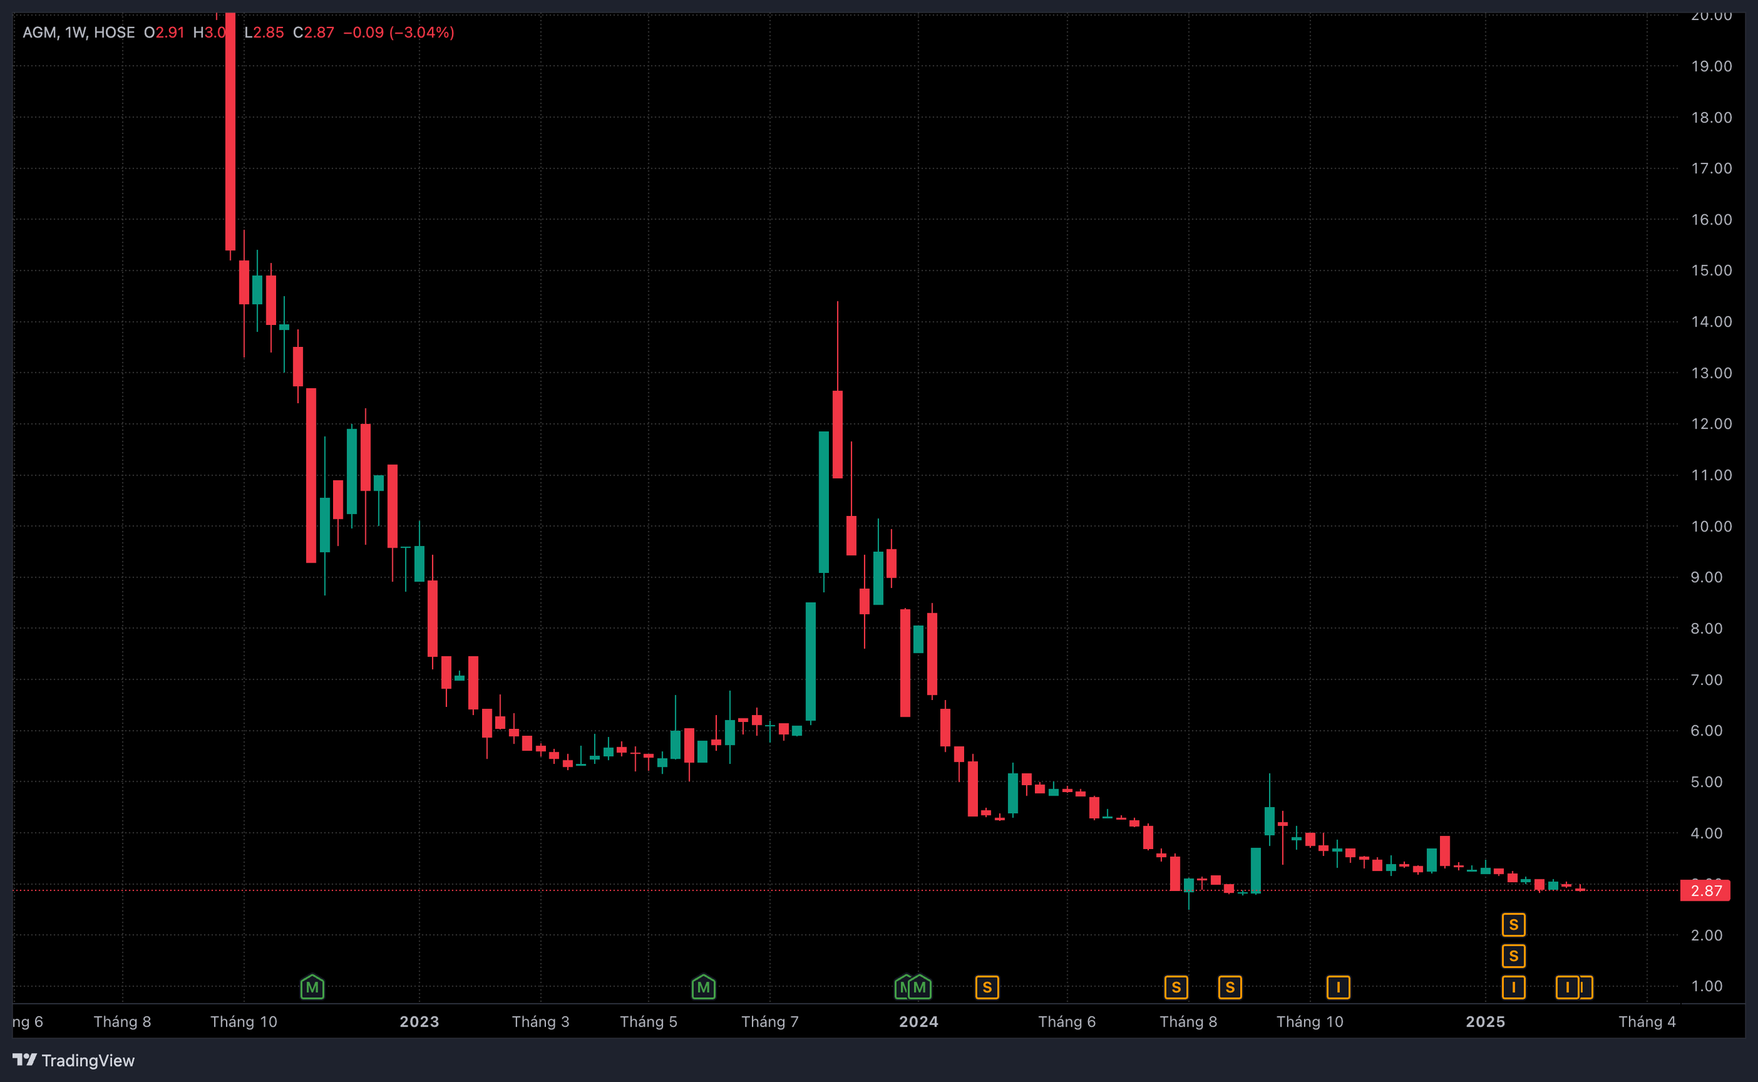The width and height of the screenshot is (1758, 1082).
Task: Click the 1.00 price axis label
Action: tap(1706, 986)
